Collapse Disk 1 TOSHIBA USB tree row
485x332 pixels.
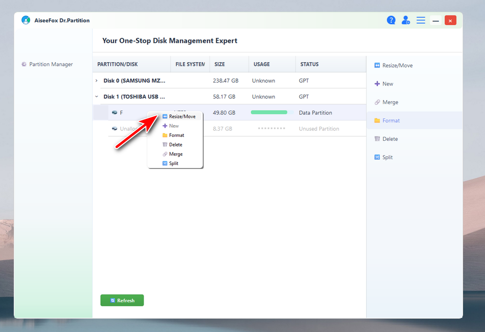tap(97, 97)
